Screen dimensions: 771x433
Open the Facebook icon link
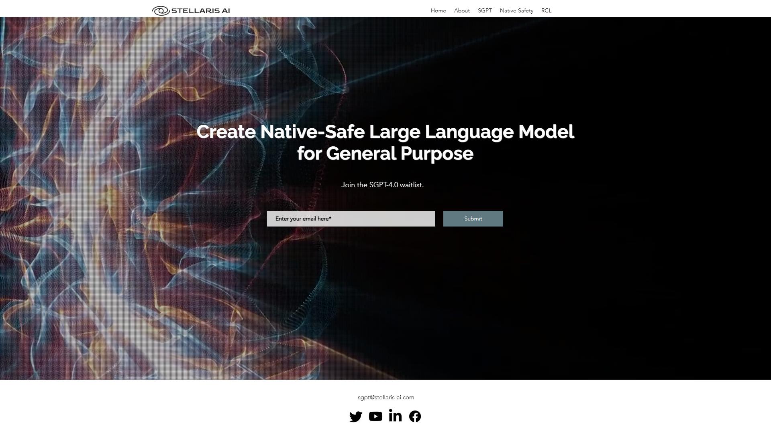click(415, 417)
